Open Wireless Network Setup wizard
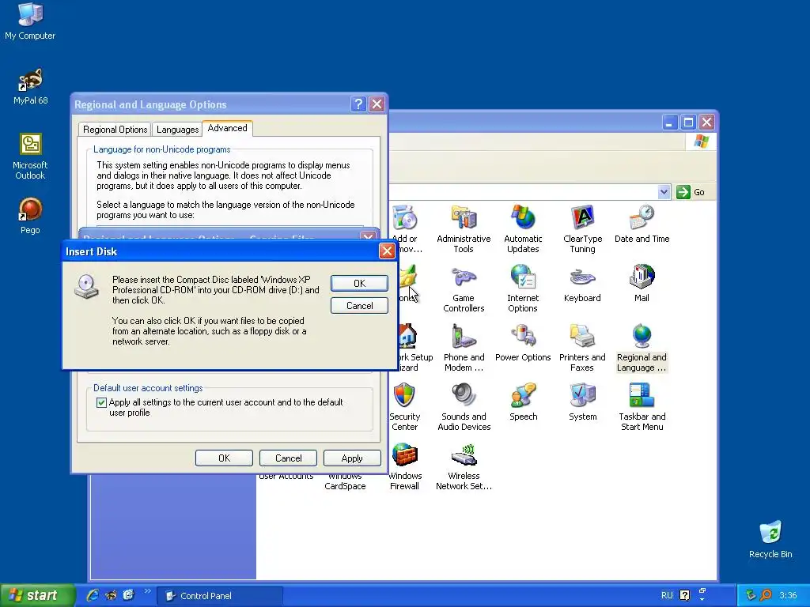The image size is (810, 607). pos(464,466)
